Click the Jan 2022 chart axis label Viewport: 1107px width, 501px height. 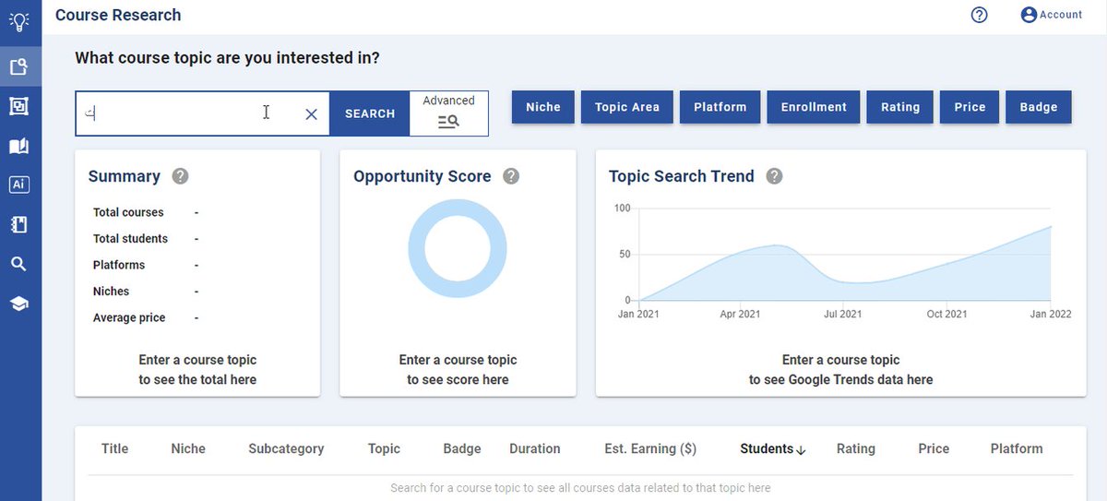[x=1051, y=315]
